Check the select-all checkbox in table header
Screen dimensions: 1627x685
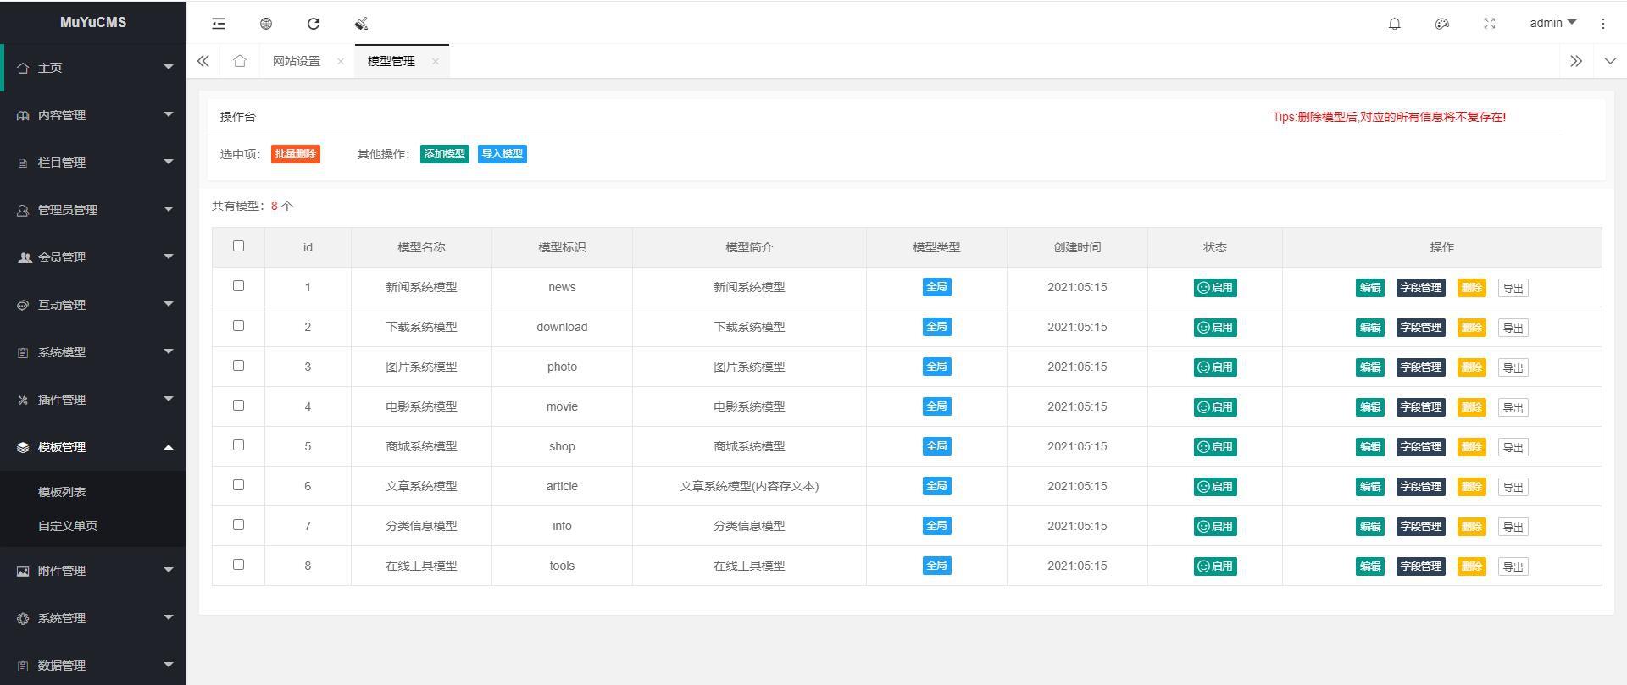coord(238,246)
